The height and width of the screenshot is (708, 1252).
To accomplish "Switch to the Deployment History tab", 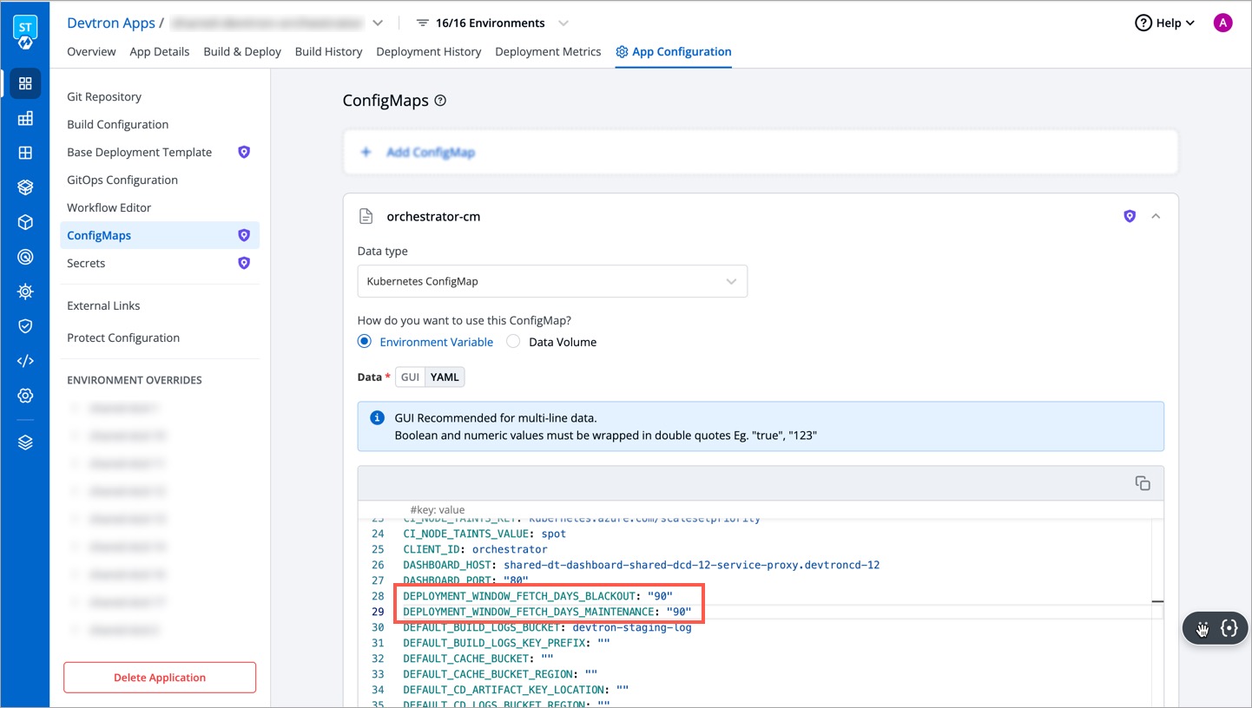I will click(428, 52).
